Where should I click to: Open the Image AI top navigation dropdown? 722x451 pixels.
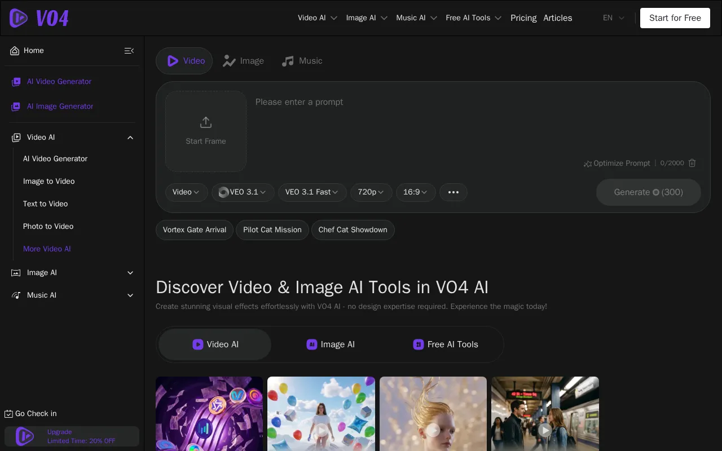(x=367, y=18)
